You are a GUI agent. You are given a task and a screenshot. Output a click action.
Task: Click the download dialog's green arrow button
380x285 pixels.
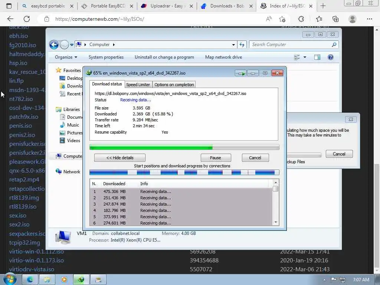coord(240,73)
